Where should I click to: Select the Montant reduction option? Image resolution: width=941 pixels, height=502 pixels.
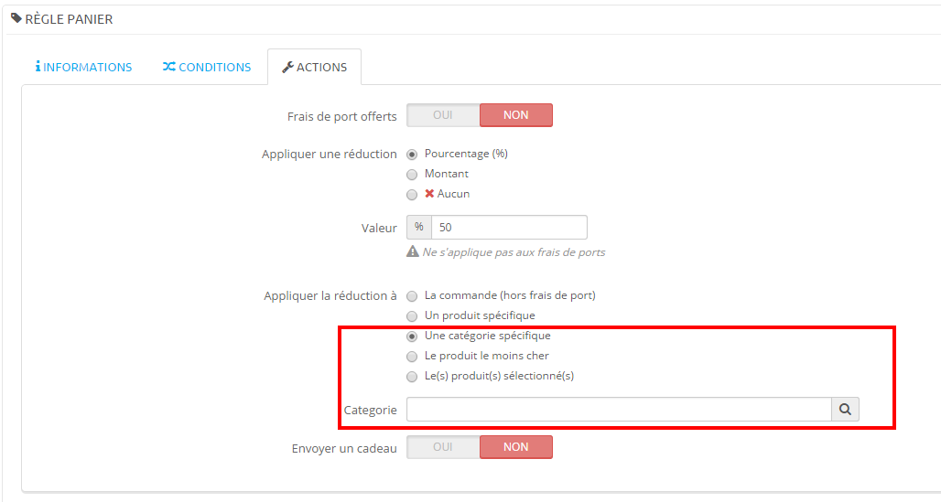[x=412, y=174]
